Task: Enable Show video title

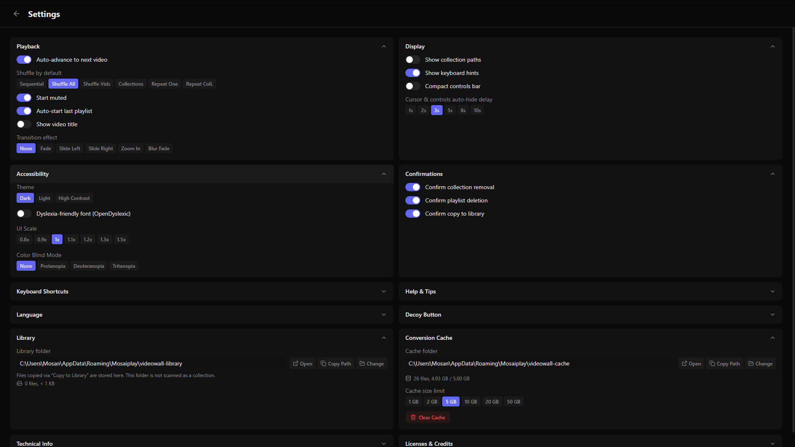Action: click(x=24, y=124)
